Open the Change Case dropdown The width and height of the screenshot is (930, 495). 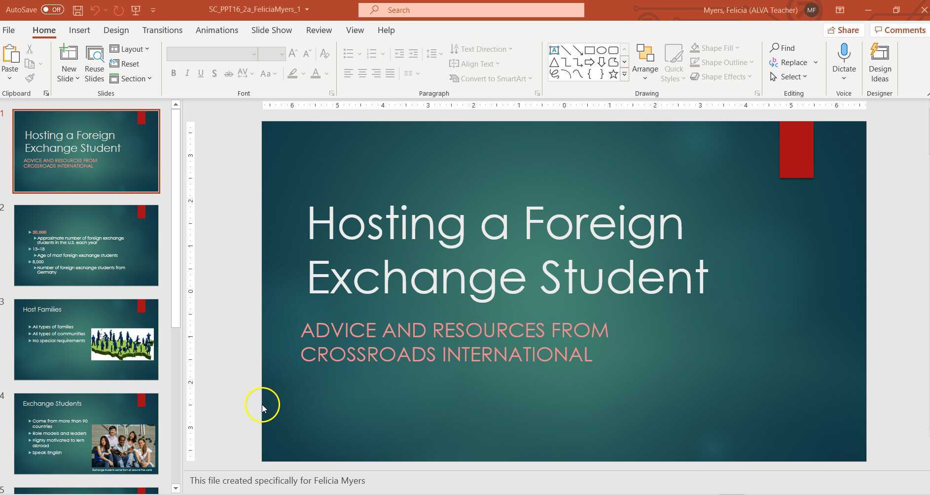[x=268, y=73]
